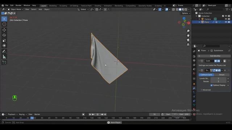Toggle Cloth modifier viewport display
The width and height of the screenshot is (232, 130).
coord(216,61)
